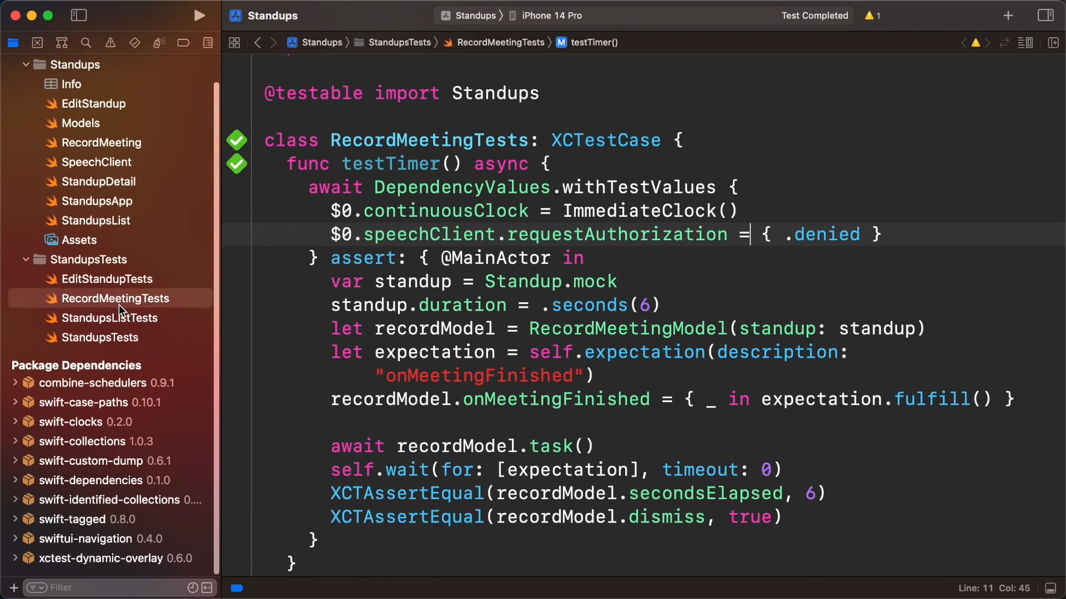Open the symbol navigator
Viewport: 1066px width, 599px height.
pyautogui.click(x=62, y=43)
